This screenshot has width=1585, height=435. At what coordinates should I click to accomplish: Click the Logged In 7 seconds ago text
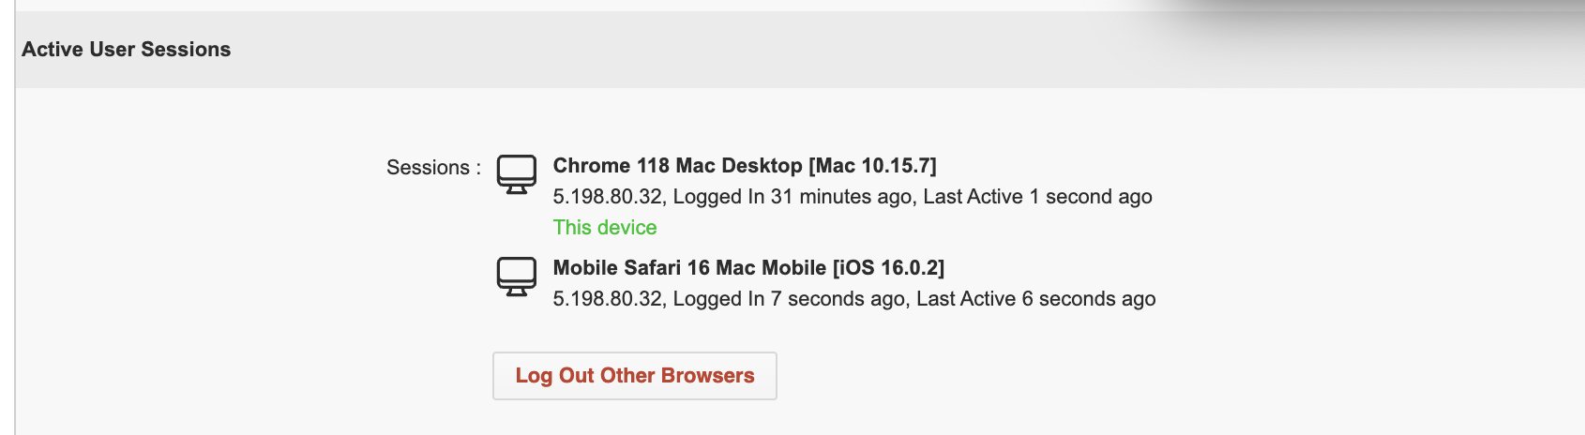pyautogui.click(x=789, y=299)
